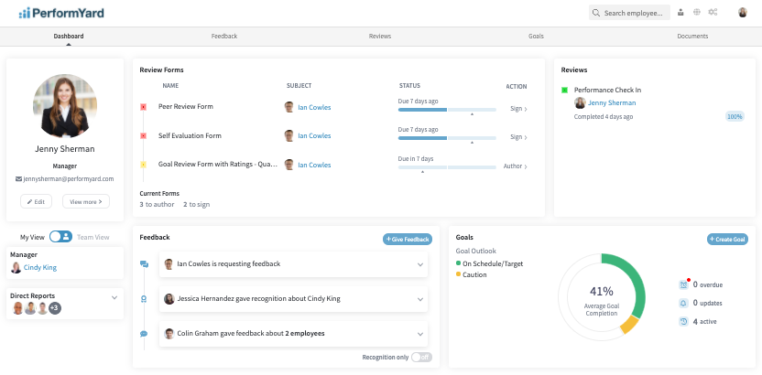Open Ian Cowles link in Peer Review row
Image resolution: width=762 pixels, height=375 pixels.
(x=314, y=108)
